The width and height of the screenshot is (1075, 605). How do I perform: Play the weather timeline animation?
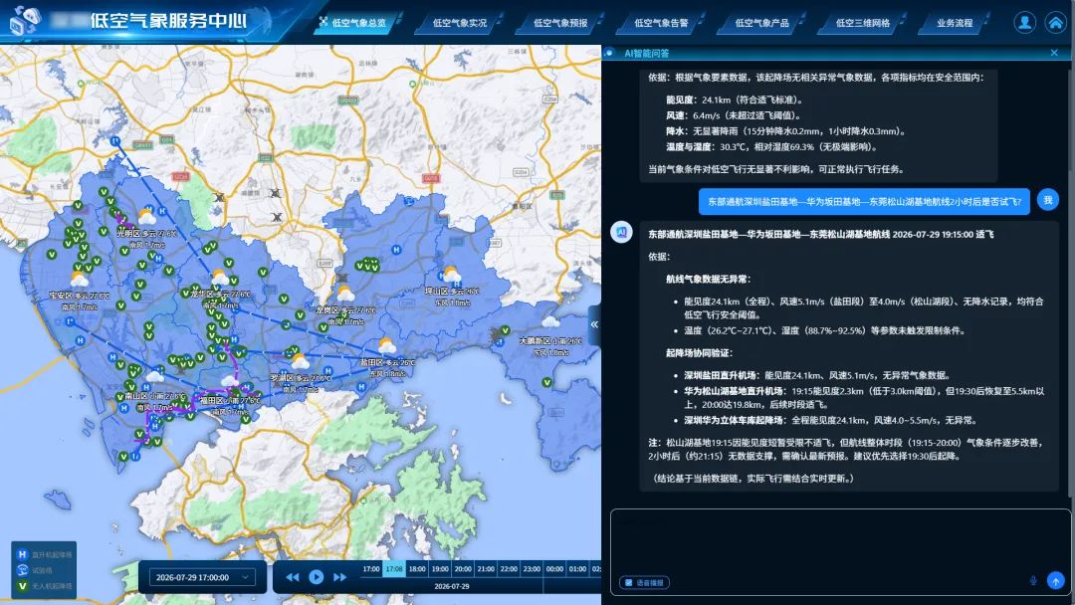(317, 577)
